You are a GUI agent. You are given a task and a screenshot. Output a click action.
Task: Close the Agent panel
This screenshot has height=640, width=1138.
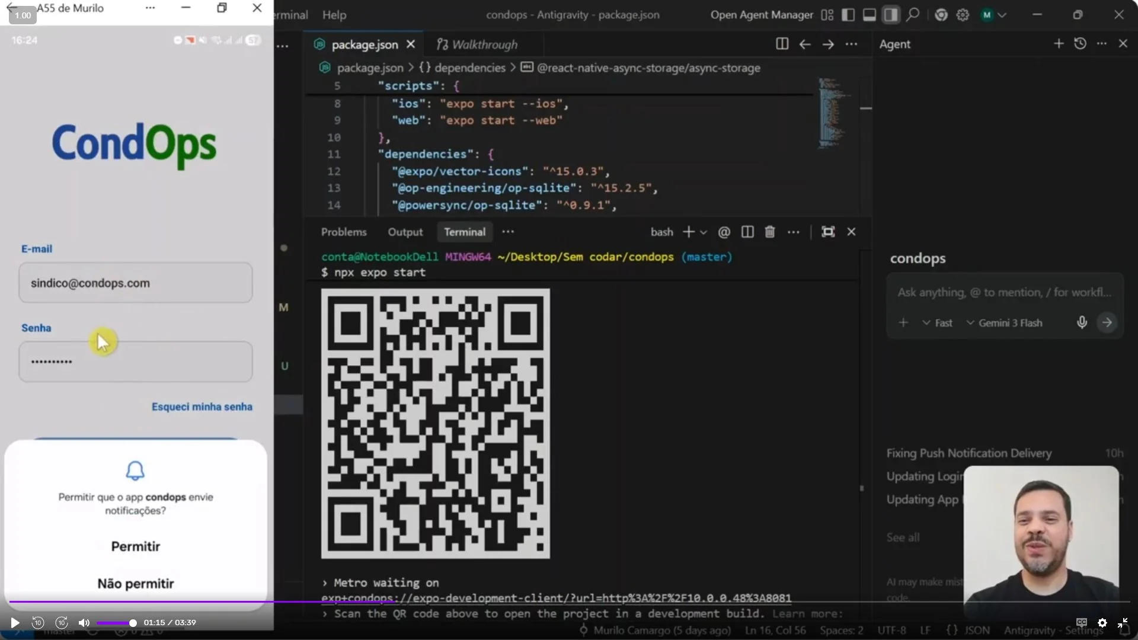(x=1123, y=43)
